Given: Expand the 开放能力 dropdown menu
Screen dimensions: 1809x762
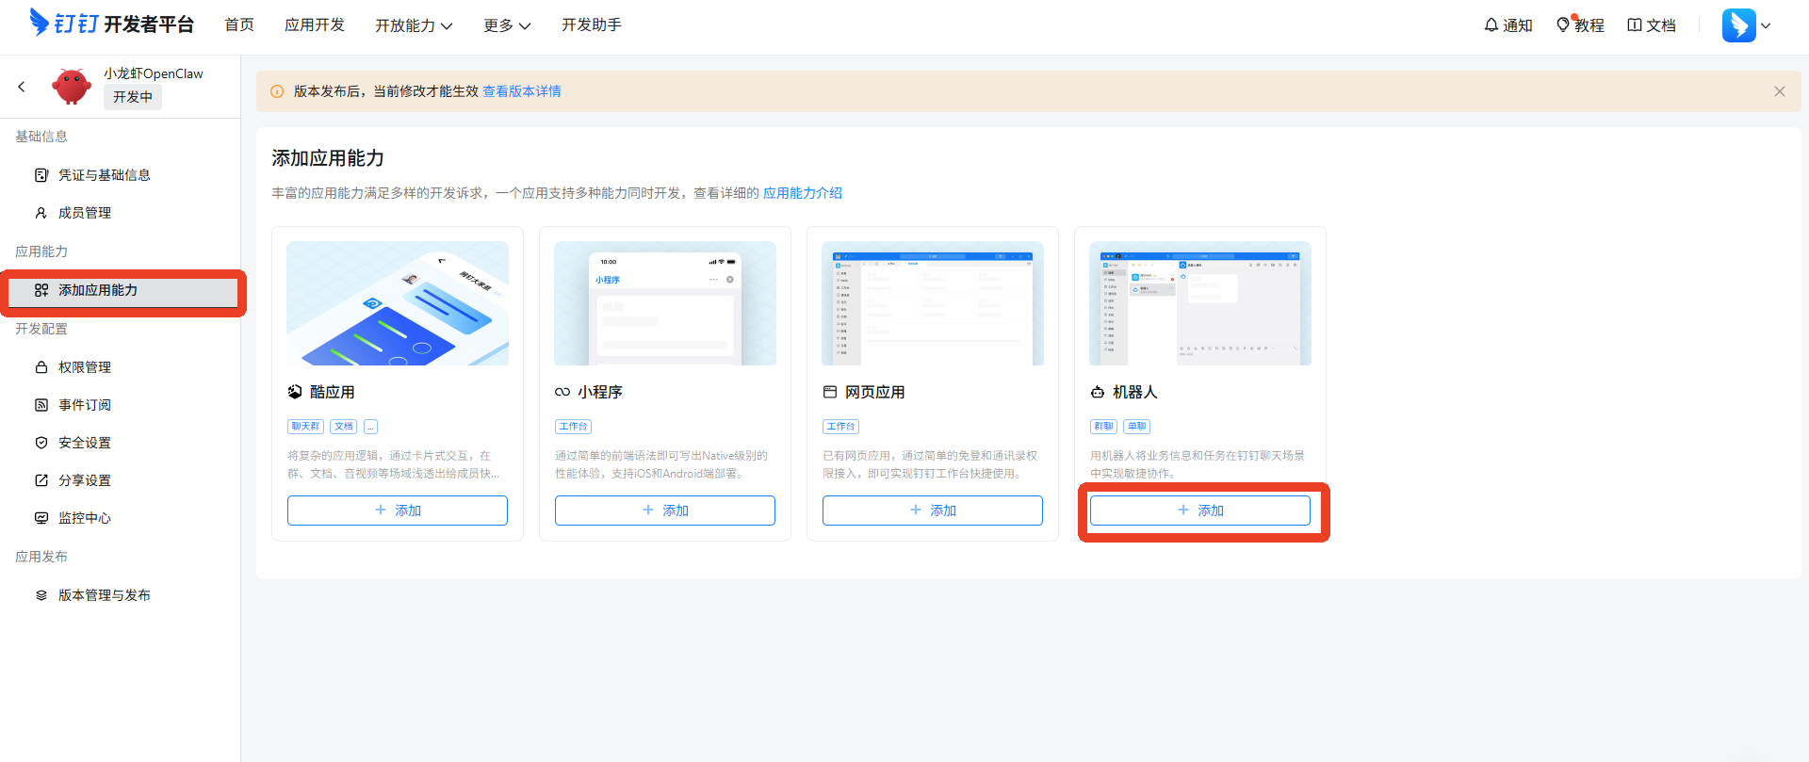Looking at the screenshot, I should tap(414, 25).
